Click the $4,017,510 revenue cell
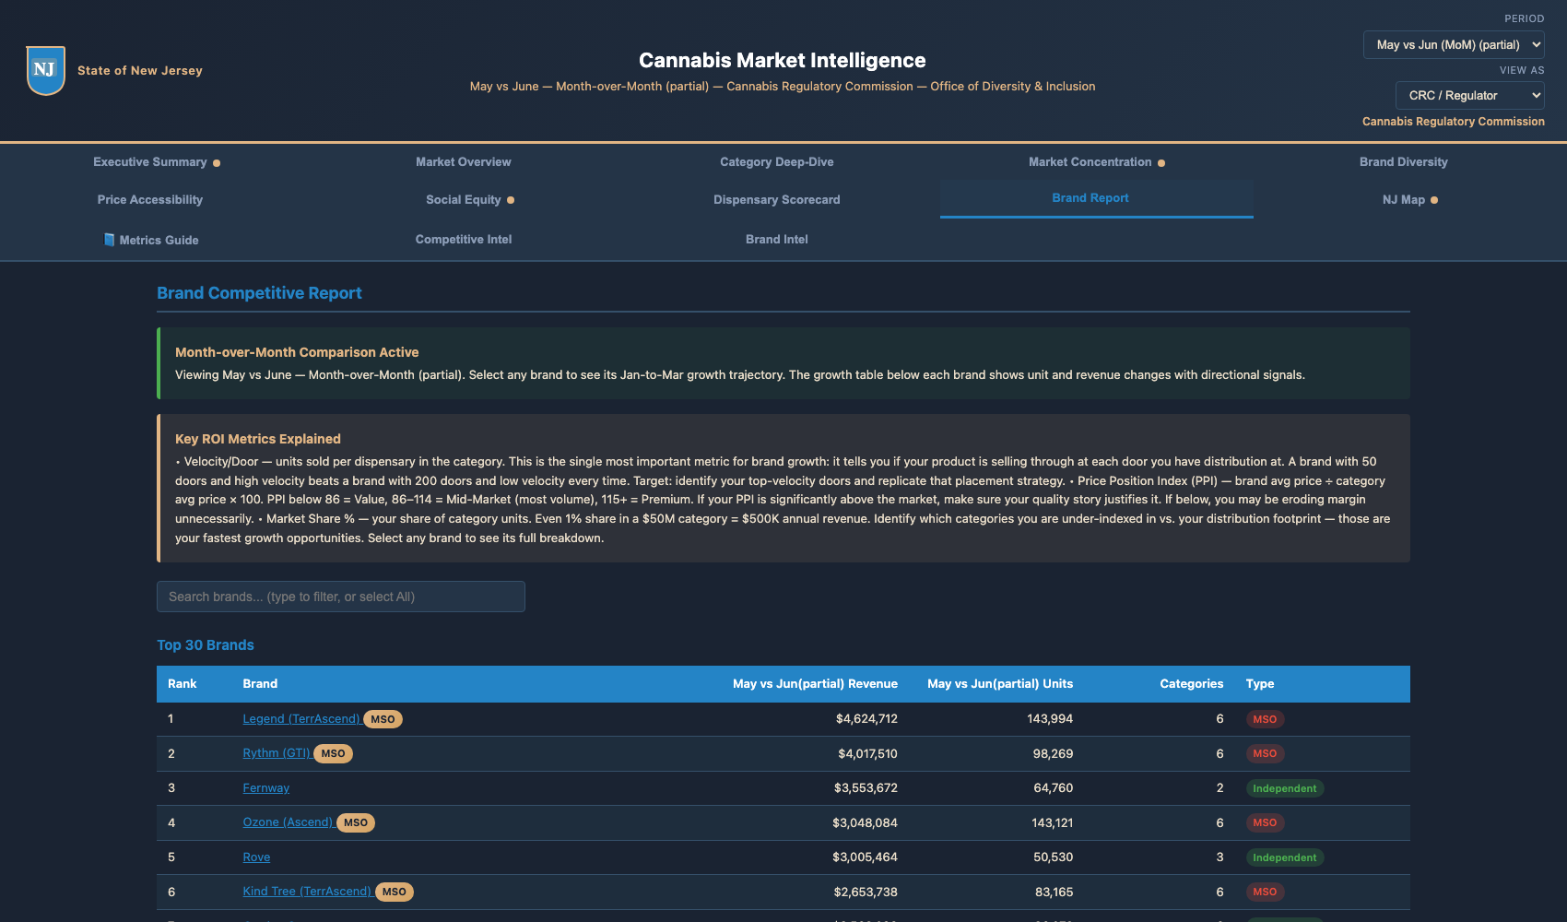 867,753
